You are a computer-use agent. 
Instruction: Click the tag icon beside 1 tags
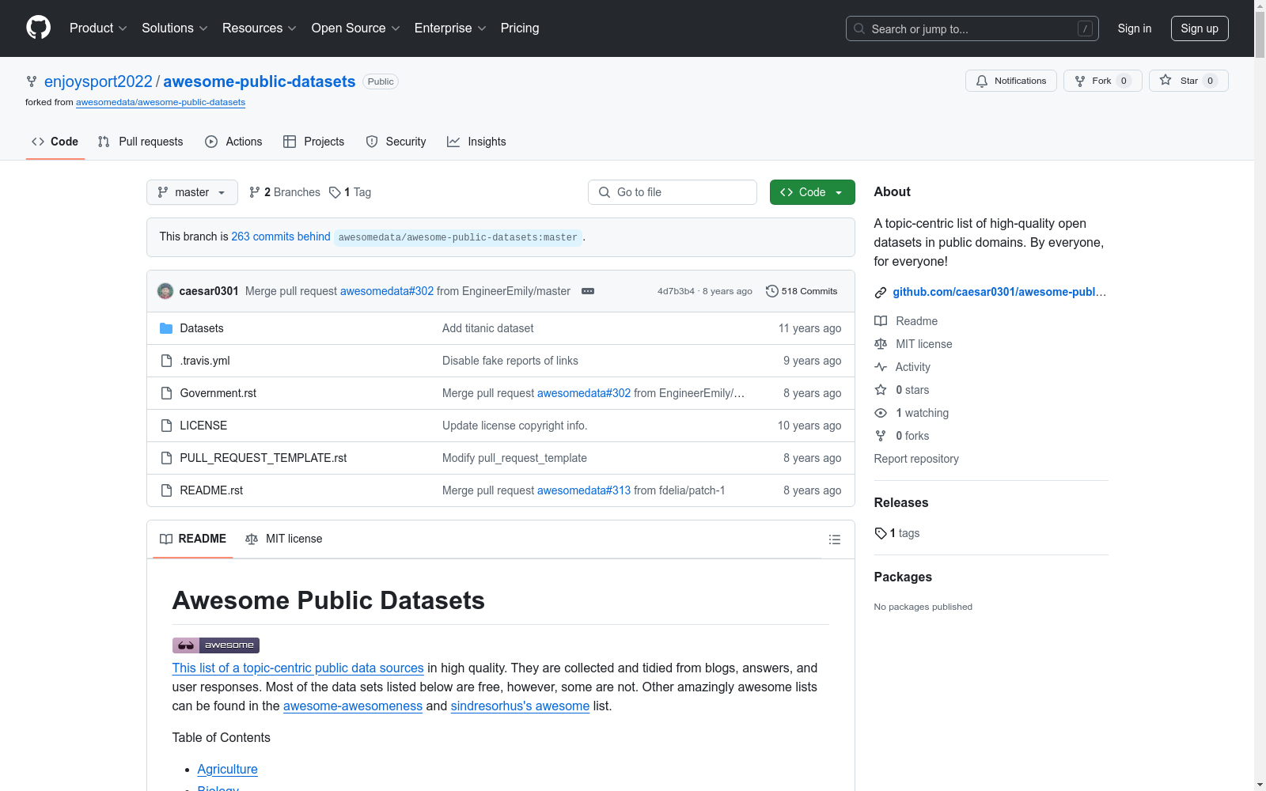click(881, 533)
